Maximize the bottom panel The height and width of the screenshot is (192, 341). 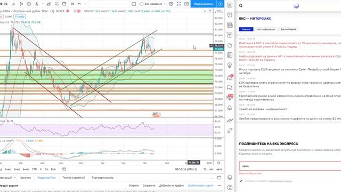click(219, 178)
